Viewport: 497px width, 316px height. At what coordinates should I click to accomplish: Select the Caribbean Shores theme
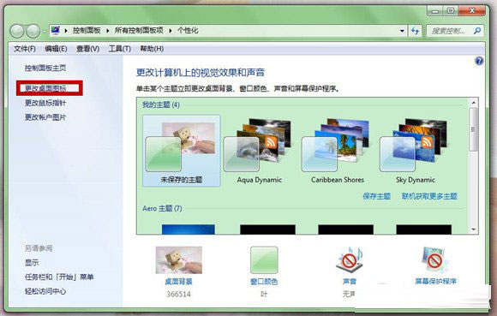[338, 151]
